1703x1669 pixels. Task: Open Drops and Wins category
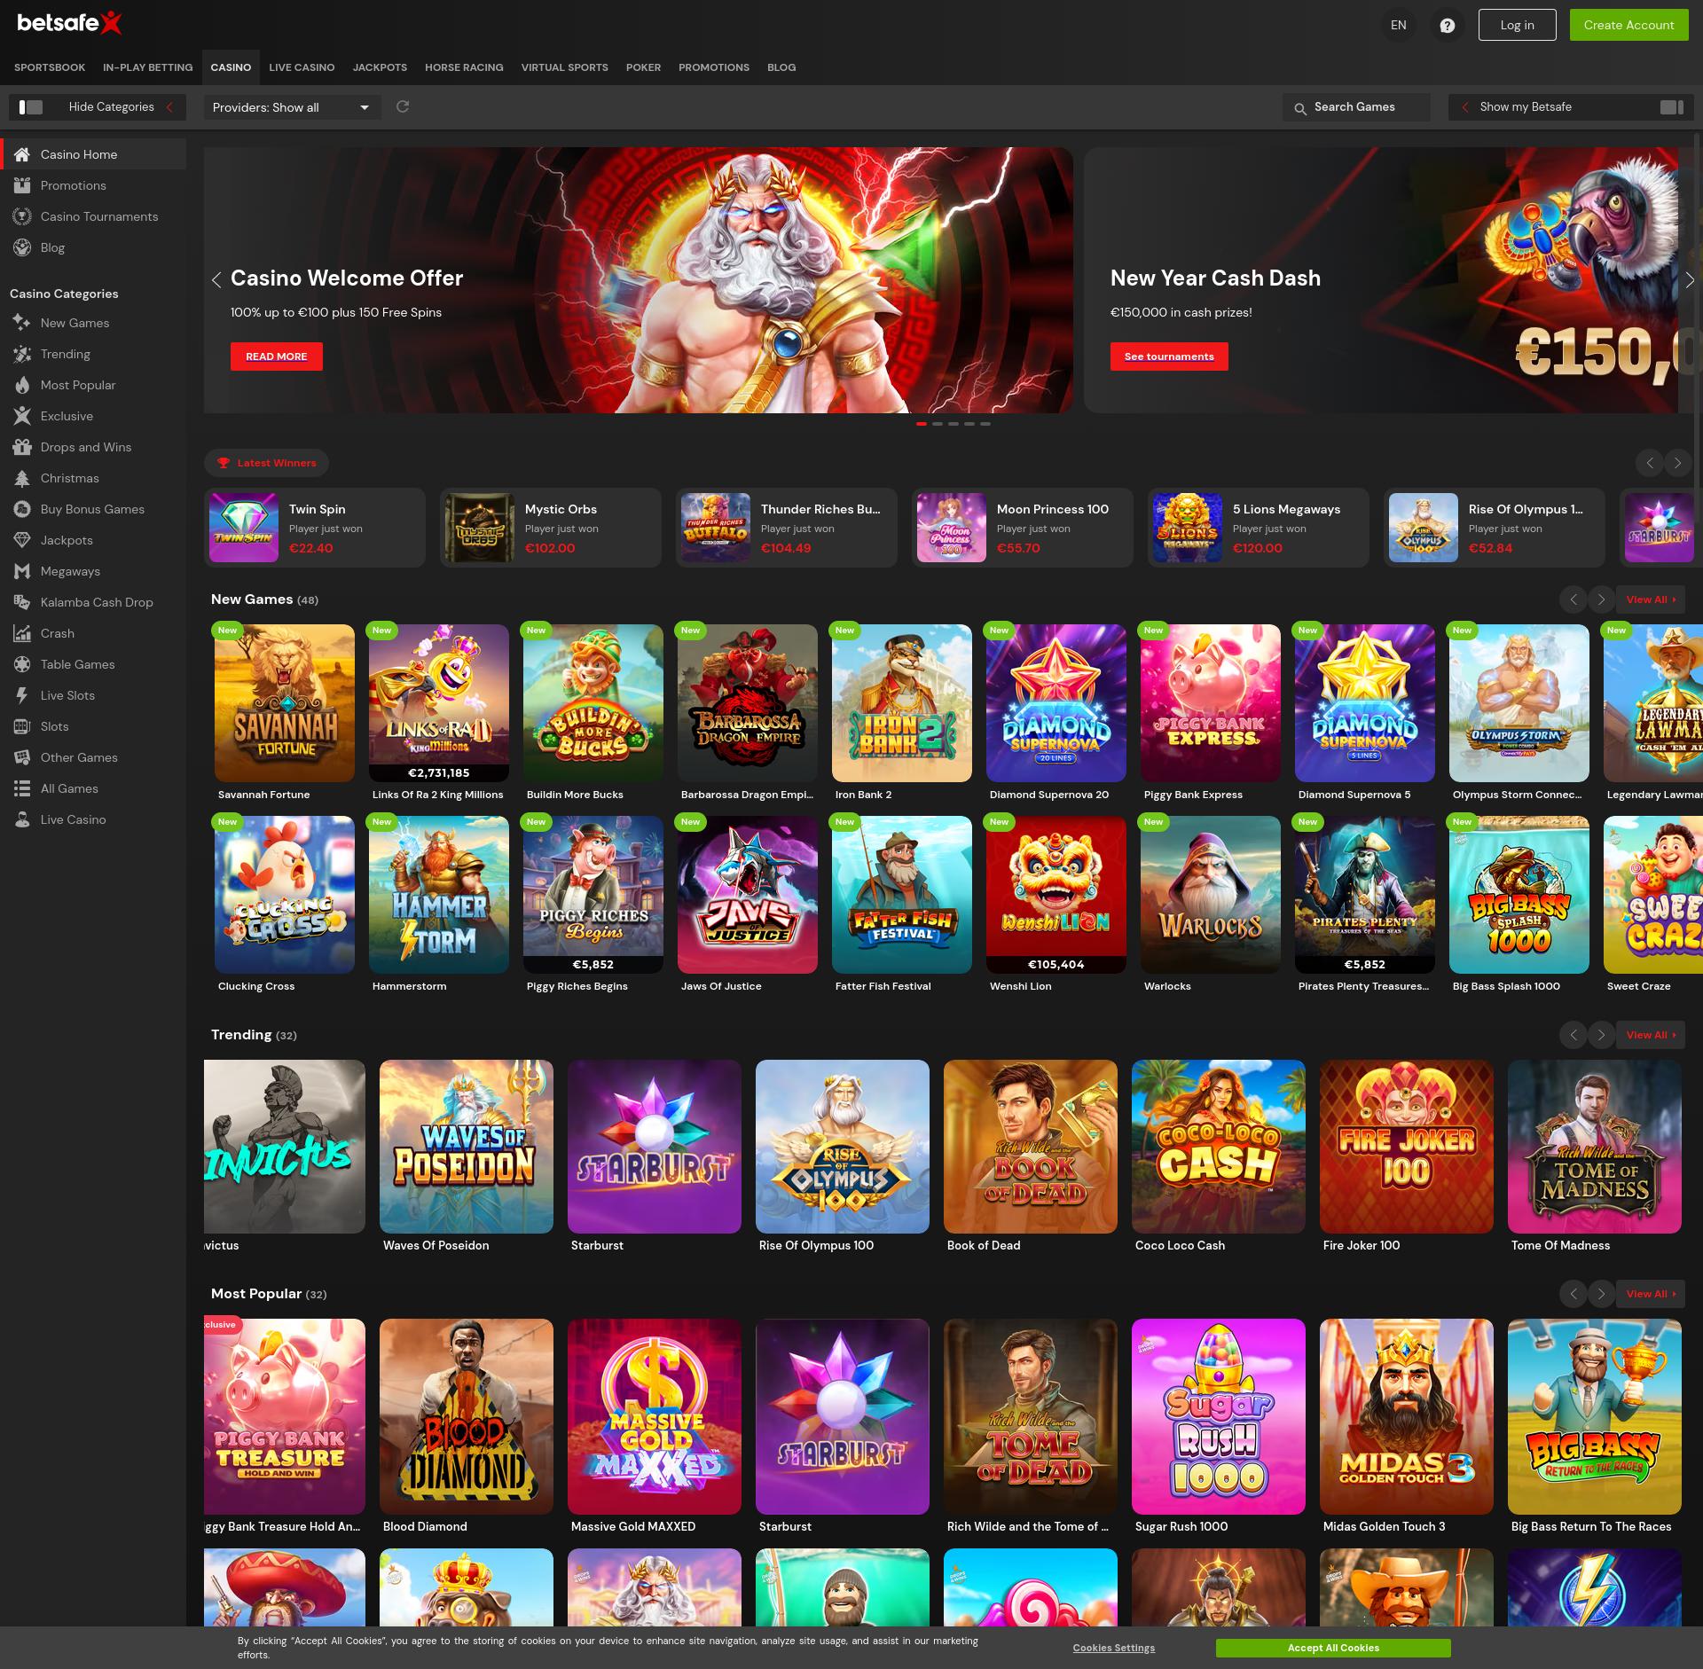86,447
